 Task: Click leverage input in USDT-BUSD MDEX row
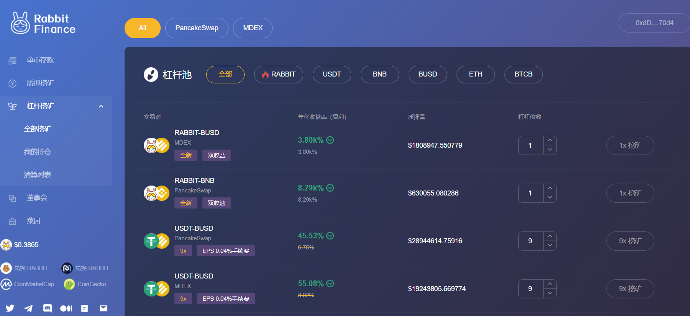coord(531,289)
